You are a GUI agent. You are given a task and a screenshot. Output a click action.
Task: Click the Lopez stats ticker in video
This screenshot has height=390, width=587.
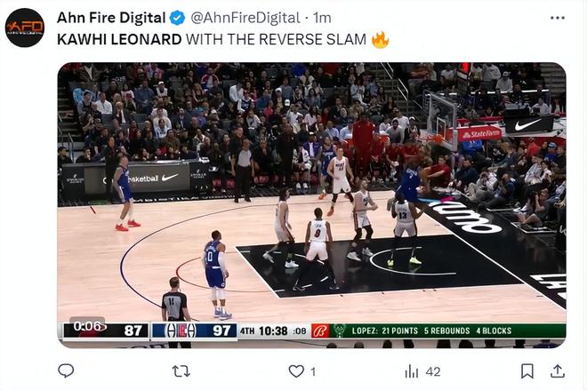tap(431, 330)
